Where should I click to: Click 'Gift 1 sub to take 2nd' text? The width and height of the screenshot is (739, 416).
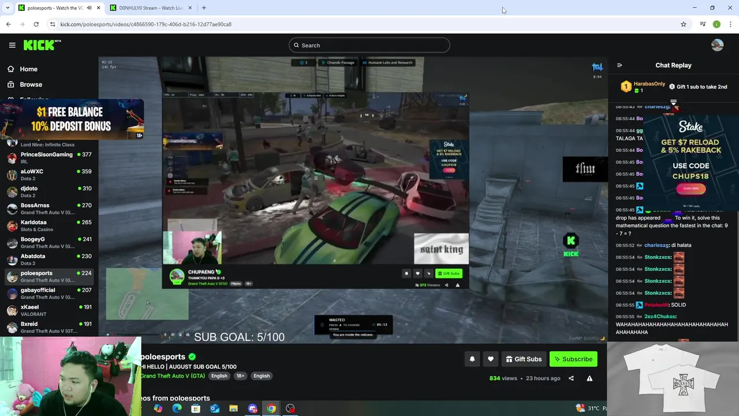pyautogui.click(x=701, y=87)
